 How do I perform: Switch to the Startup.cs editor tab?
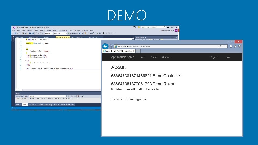click(x=47, y=37)
